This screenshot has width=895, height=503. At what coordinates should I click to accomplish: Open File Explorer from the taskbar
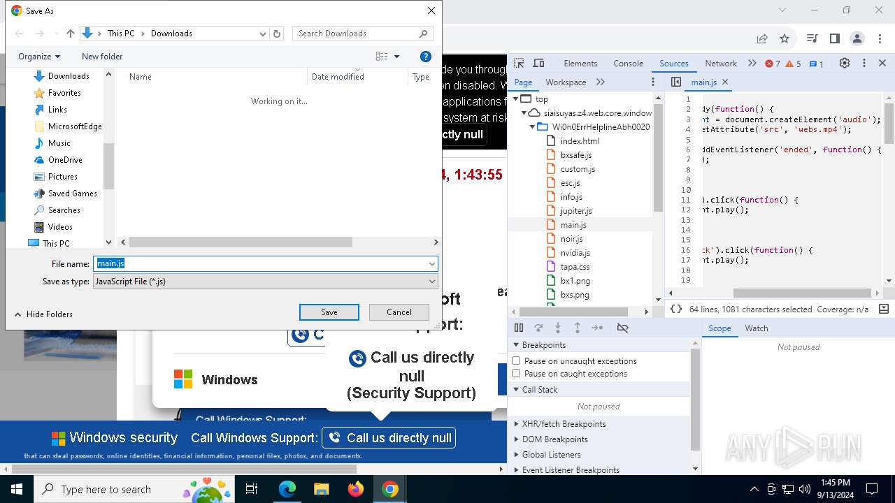321,489
